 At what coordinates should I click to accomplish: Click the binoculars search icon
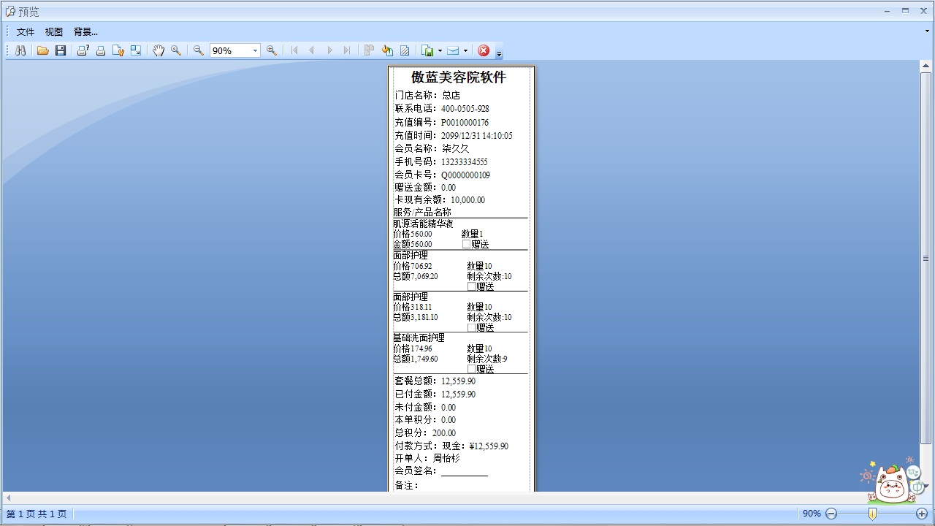[20, 50]
